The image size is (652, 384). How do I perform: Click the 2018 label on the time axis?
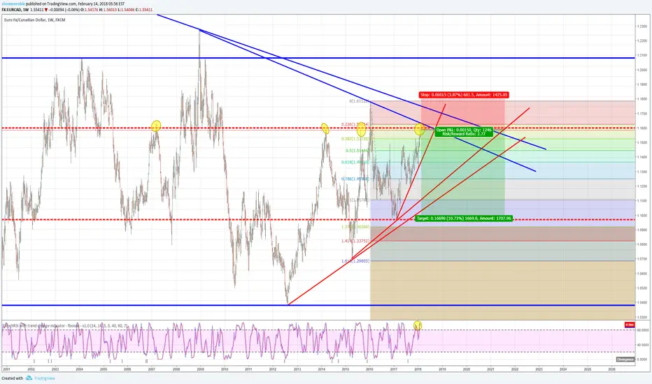coord(418,369)
